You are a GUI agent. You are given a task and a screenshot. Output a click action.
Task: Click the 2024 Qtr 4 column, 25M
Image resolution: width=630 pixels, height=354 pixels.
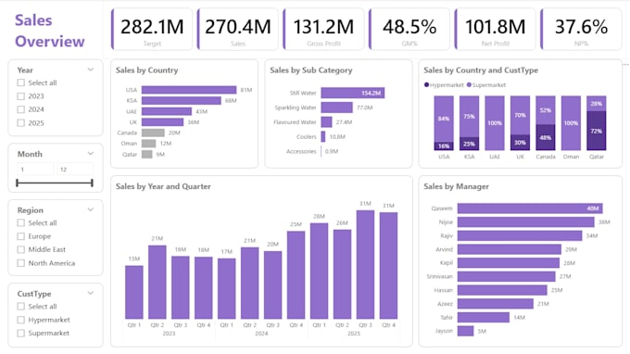(x=296, y=275)
